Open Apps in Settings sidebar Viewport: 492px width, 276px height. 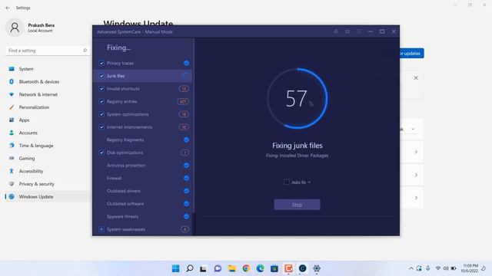click(x=47, y=120)
